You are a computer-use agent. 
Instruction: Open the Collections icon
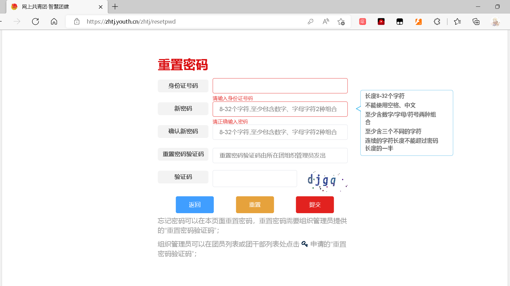point(476,22)
